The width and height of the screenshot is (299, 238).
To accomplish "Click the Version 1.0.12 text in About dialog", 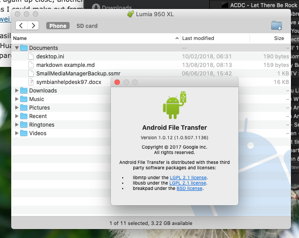I will pos(175,138).
